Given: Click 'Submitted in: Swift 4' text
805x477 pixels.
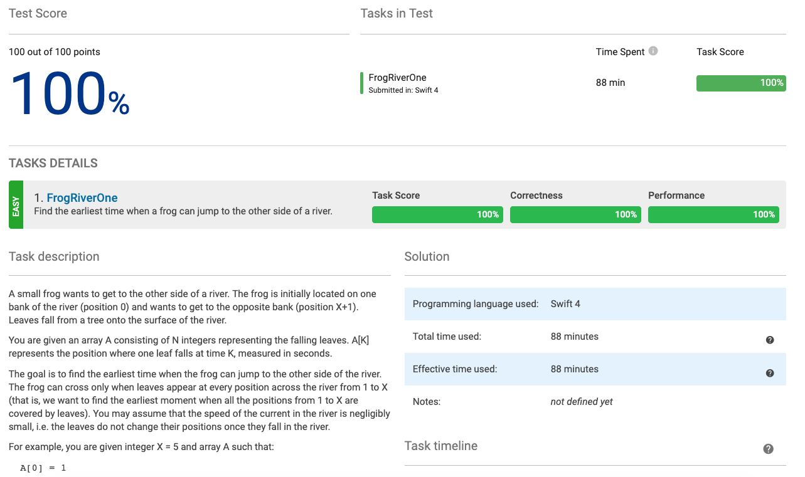Looking at the screenshot, I should (403, 90).
